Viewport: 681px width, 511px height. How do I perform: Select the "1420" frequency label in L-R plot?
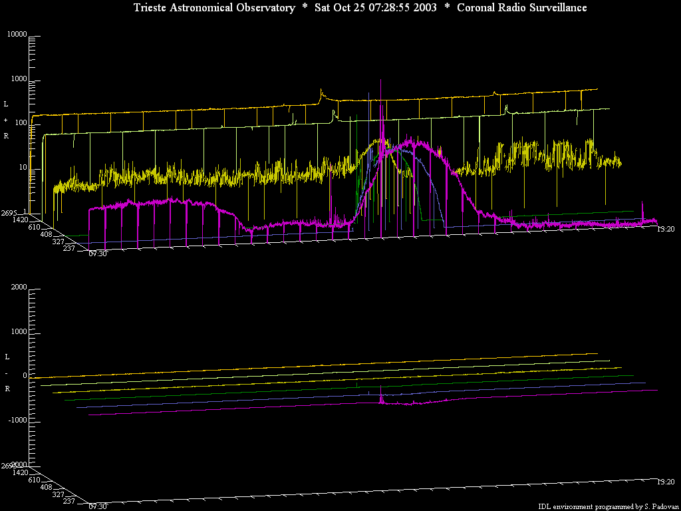(x=21, y=472)
